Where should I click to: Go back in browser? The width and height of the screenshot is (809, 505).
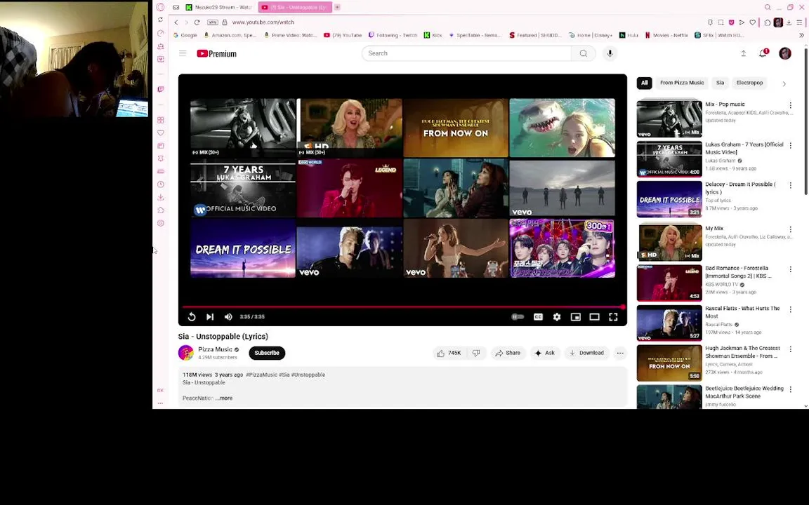coord(176,22)
